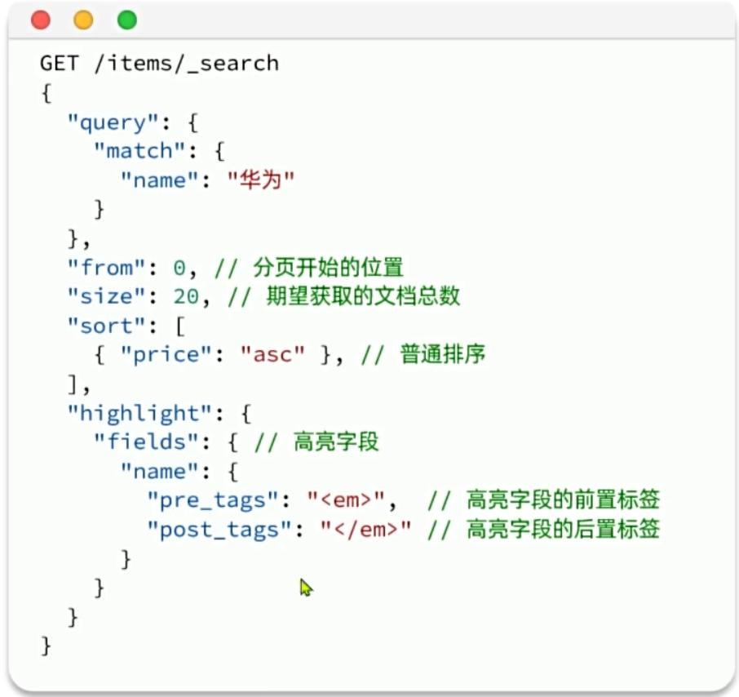
Task: Click the "match" key in the query
Action: (140, 151)
